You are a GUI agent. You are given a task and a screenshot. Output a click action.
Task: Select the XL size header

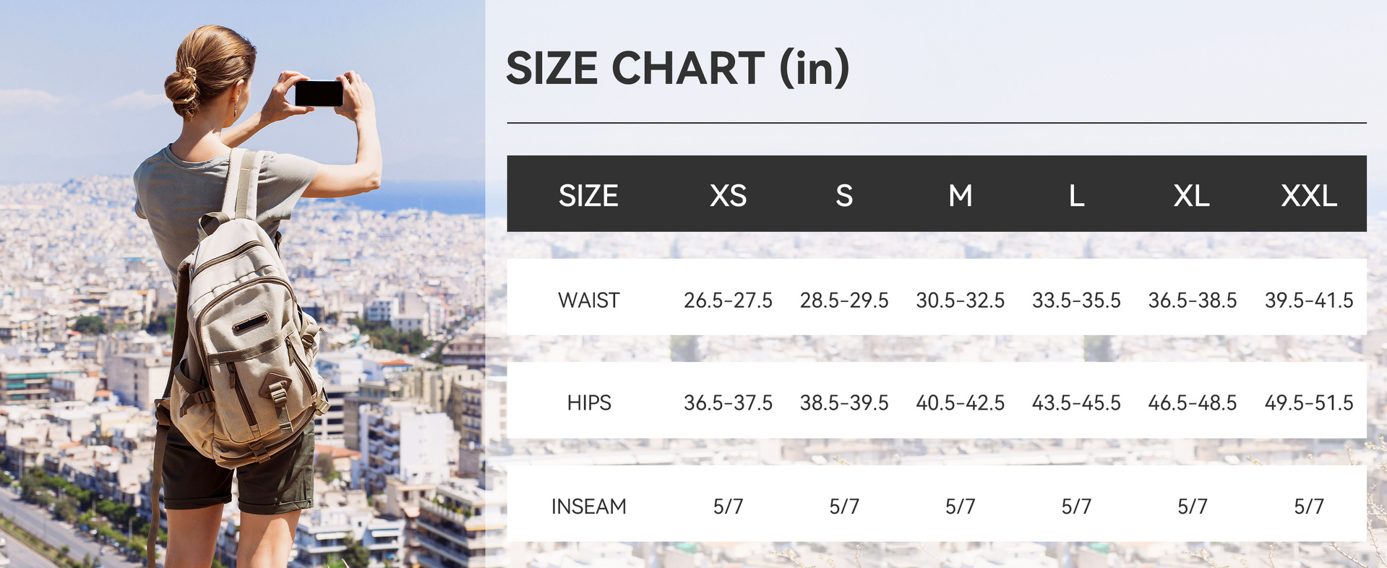point(1192,196)
